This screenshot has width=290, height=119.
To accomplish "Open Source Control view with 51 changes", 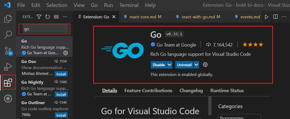I will click(8, 51).
